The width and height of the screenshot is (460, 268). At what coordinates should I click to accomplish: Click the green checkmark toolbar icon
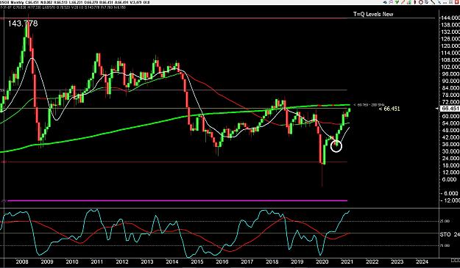(397, 2)
